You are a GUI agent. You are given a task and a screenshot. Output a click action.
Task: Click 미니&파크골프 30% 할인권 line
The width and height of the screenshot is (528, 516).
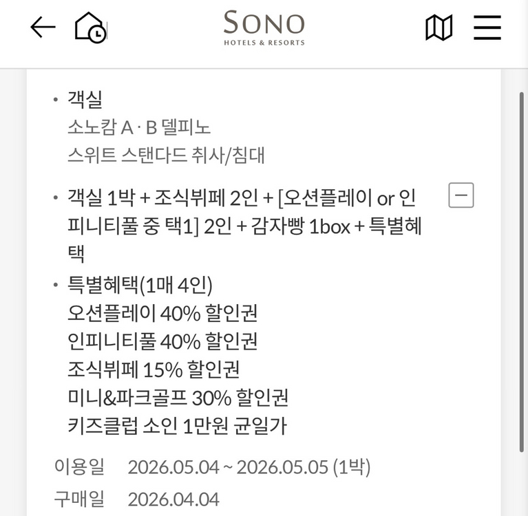[x=178, y=398]
